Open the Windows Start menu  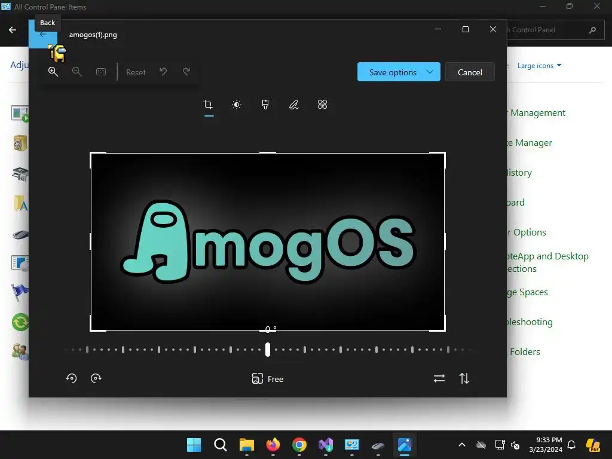tap(194, 445)
